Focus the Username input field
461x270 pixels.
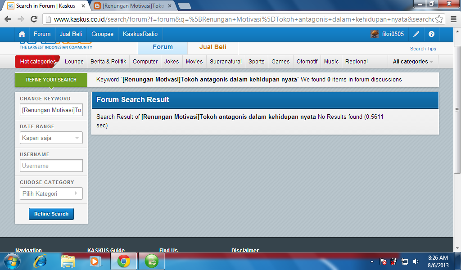click(x=51, y=166)
